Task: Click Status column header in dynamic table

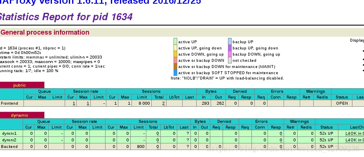Action: 326,127
